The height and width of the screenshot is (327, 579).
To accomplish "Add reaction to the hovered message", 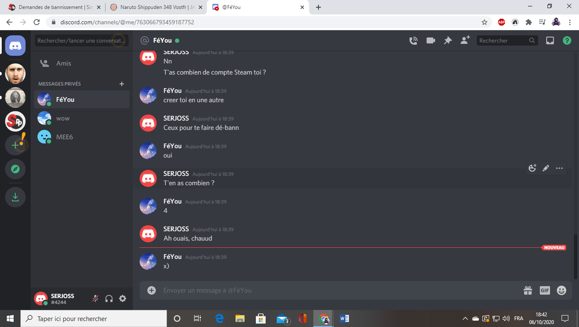I will (x=532, y=168).
